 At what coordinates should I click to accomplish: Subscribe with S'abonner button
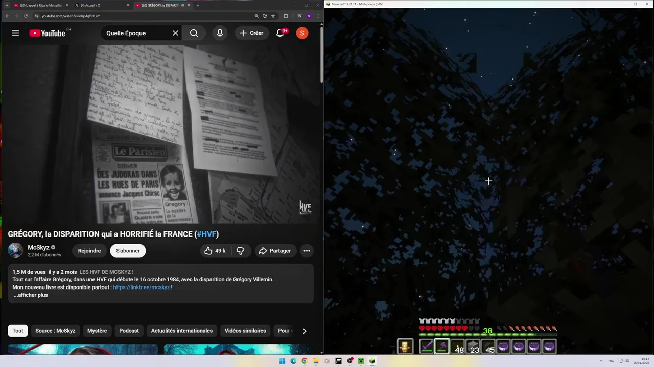click(x=128, y=251)
